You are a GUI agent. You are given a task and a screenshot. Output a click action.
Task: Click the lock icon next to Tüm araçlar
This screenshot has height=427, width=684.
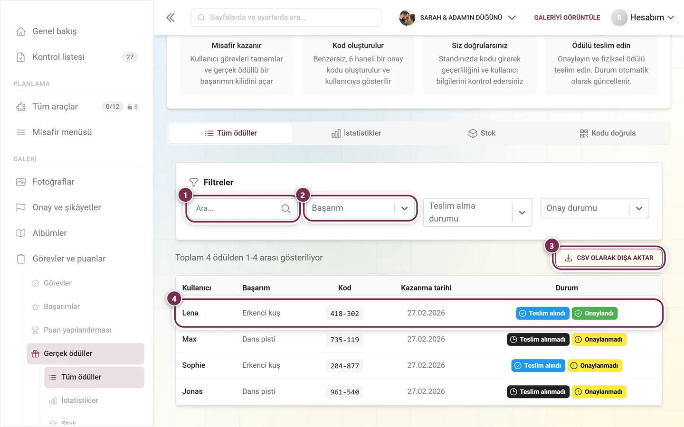[130, 107]
